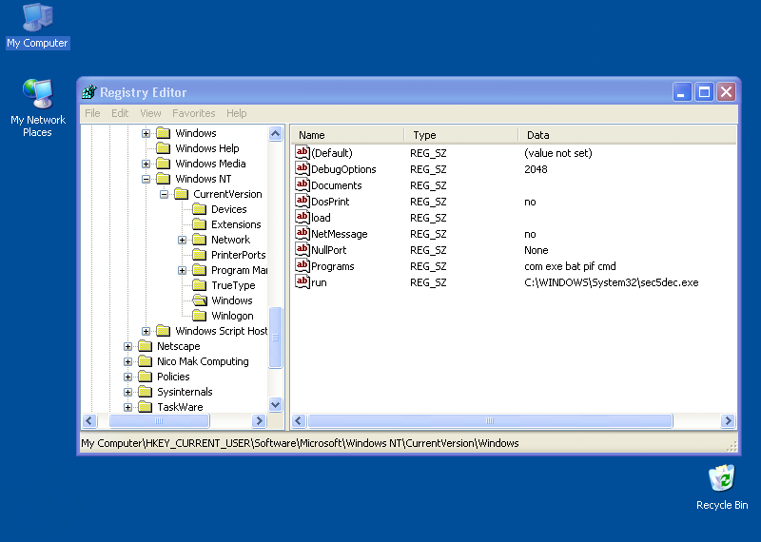Click the Sysinternals folder icon
Screen dimensions: 761x542
pos(146,392)
